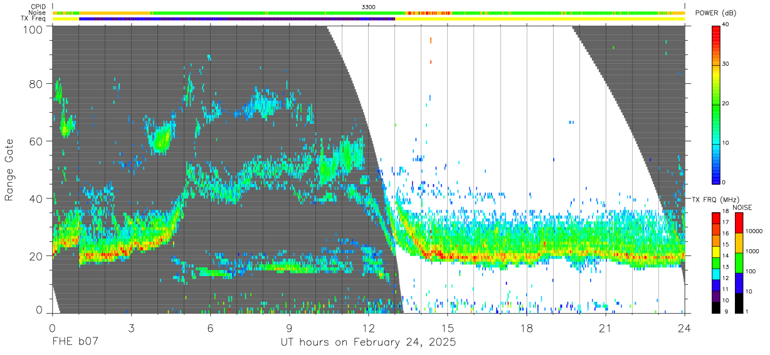Select the CPID 3300 label at top

(369, 6)
